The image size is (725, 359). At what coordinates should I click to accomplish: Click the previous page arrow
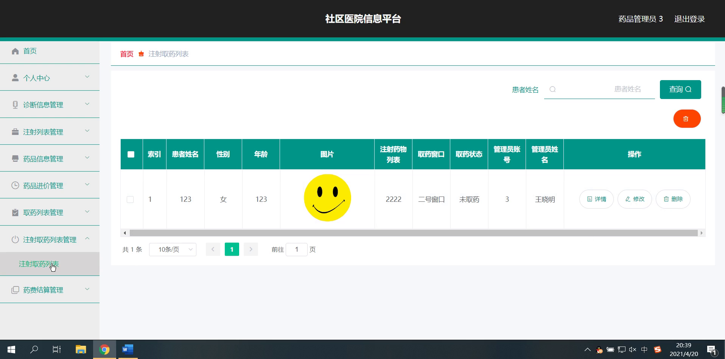(x=213, y=249)
